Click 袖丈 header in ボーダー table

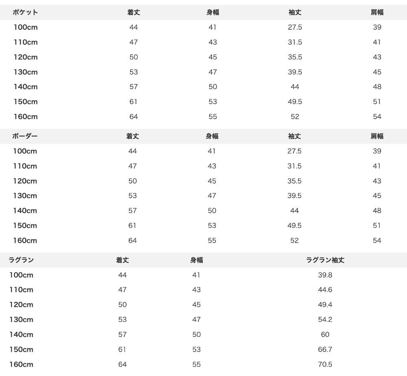click(x=294, y=136)
